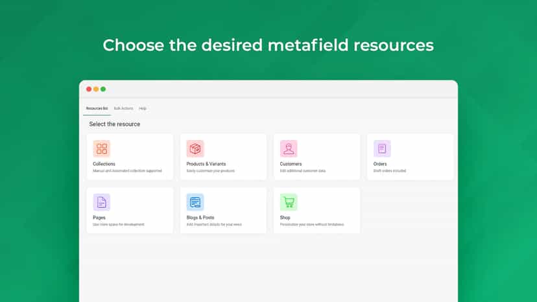Click 'Easily customize your products' description
Viewport: 537px width, 302px height.
(211, 171)
